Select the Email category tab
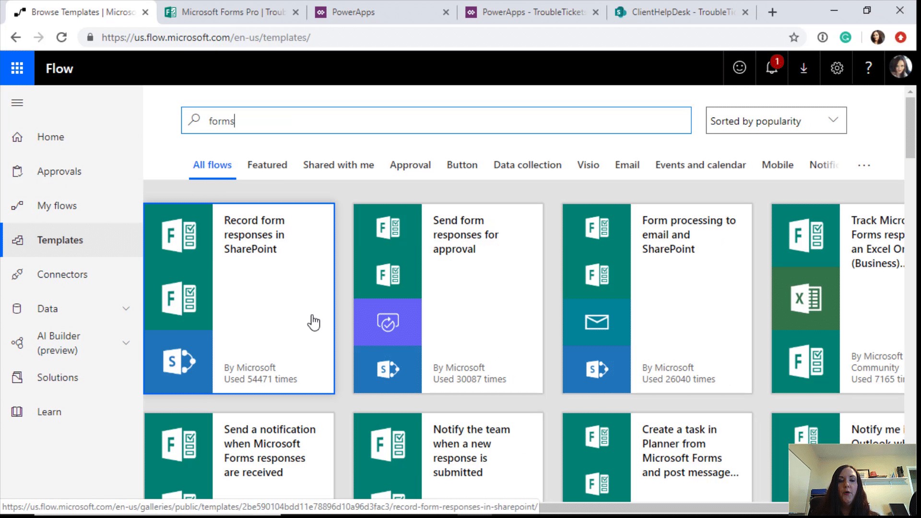 point(627,165)
